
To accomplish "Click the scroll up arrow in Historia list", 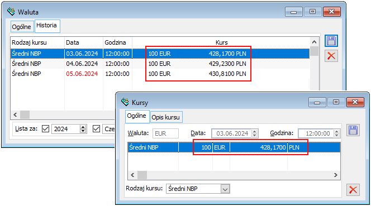I will coord(314,42).
